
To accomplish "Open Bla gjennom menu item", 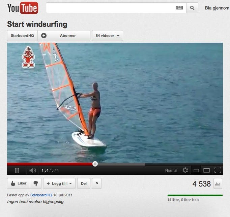I will click(x=217, y=8).
